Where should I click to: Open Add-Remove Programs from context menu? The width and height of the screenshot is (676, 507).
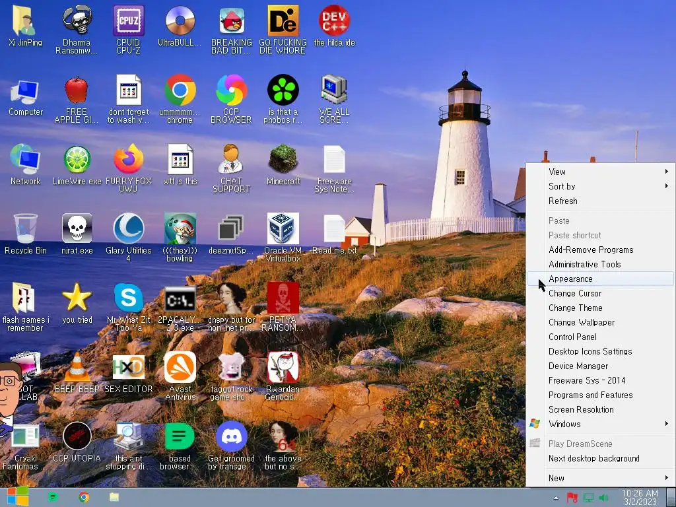point(601,250)
